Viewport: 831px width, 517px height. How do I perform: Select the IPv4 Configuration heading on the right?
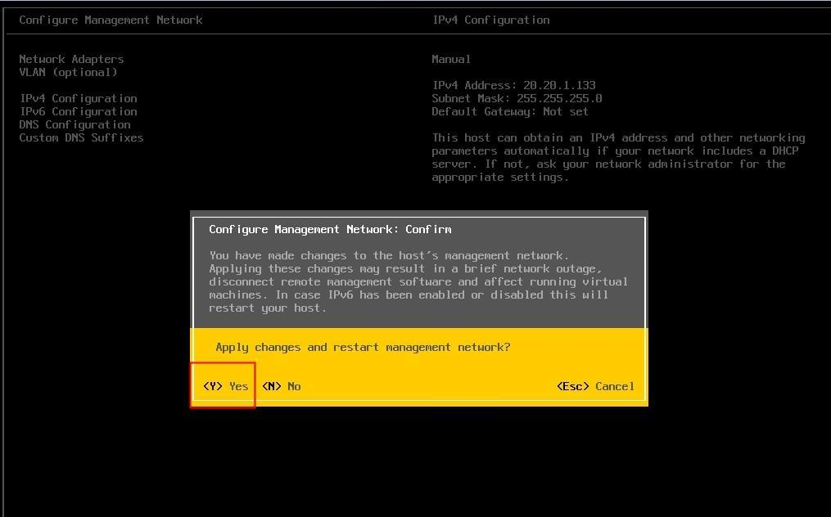tap(490, 20)
